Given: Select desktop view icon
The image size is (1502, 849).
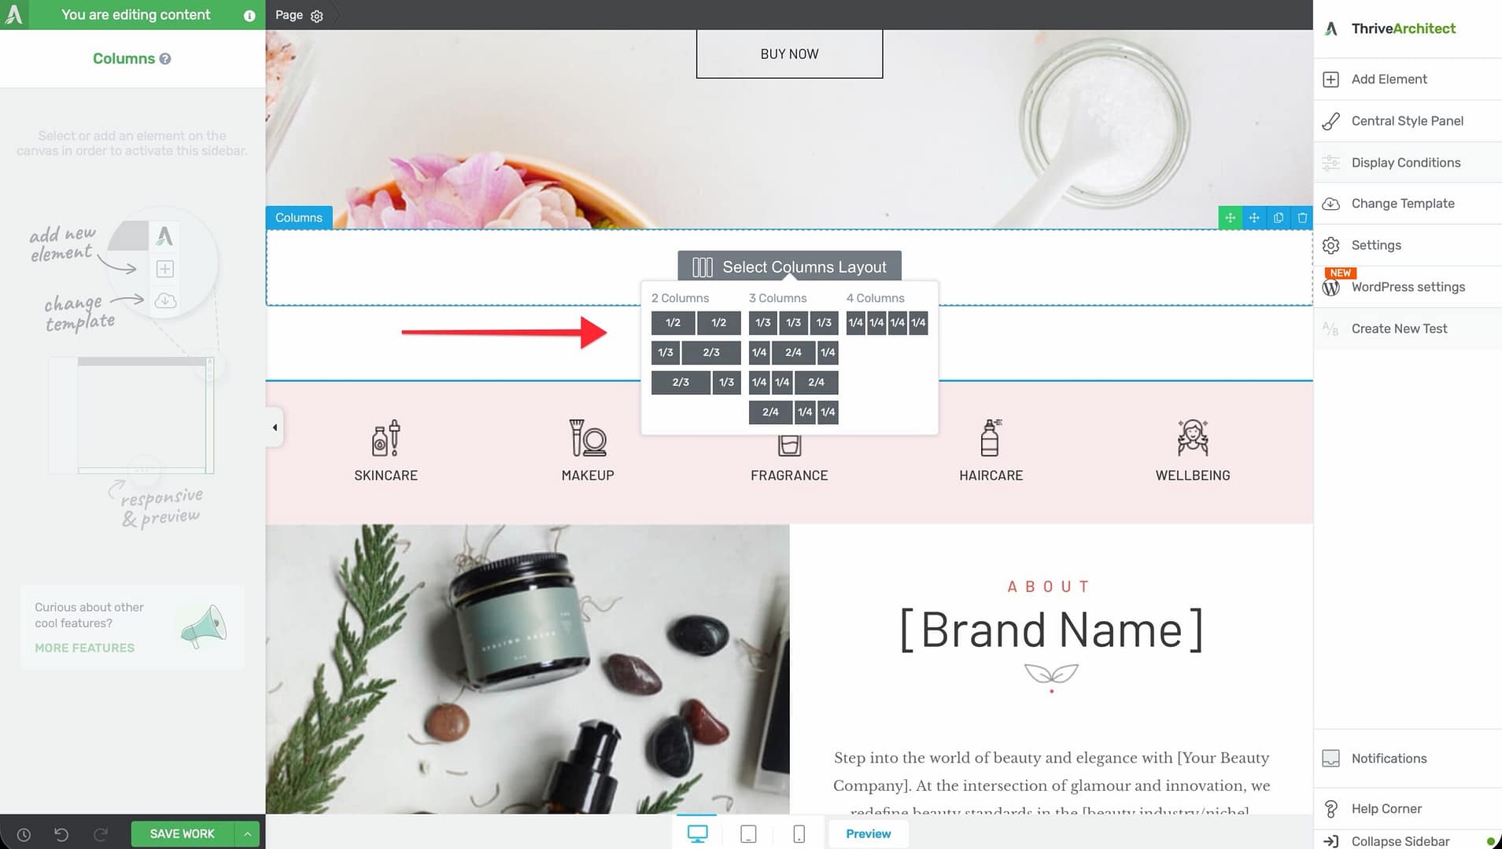Looking at the screenshot, I should coord(697,833).
